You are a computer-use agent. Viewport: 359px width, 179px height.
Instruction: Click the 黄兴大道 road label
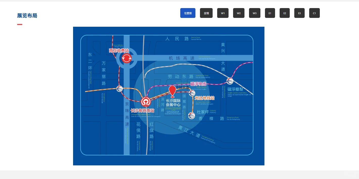(x=223, y=57)
